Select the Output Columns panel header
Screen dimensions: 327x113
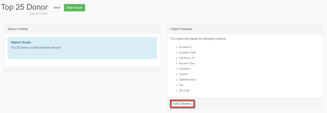(245, 29)
